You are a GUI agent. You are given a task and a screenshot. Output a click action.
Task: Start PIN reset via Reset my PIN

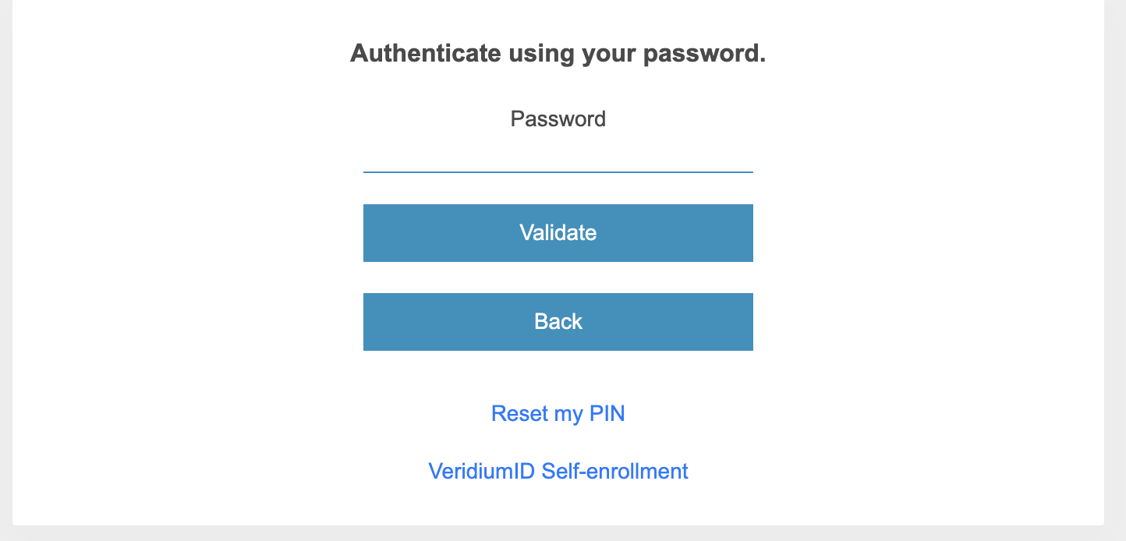[x=558, y=414]
